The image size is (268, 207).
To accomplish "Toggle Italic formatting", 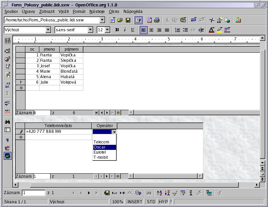I will coord(125,30).
